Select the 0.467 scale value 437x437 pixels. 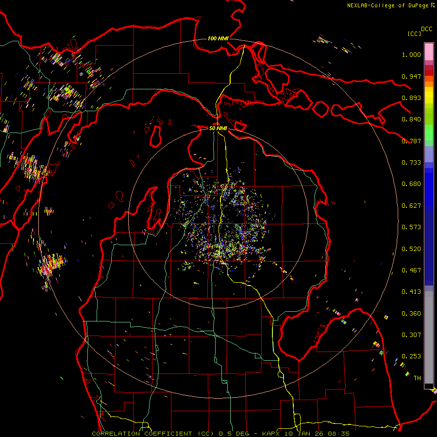(x=411, y=270)
